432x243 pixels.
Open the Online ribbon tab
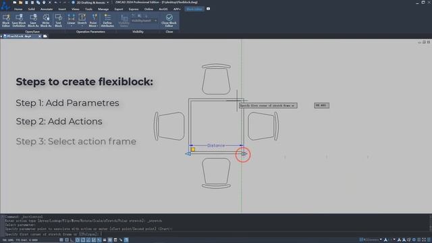tap(148, 9)
